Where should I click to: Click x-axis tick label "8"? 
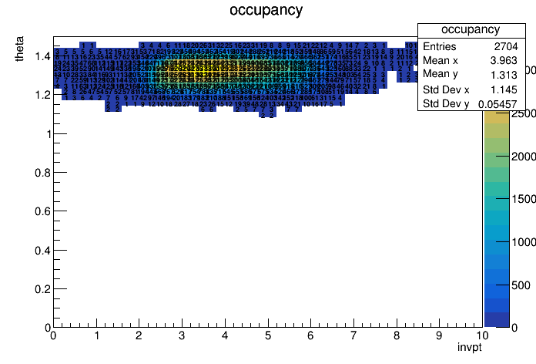click(397, 335)
